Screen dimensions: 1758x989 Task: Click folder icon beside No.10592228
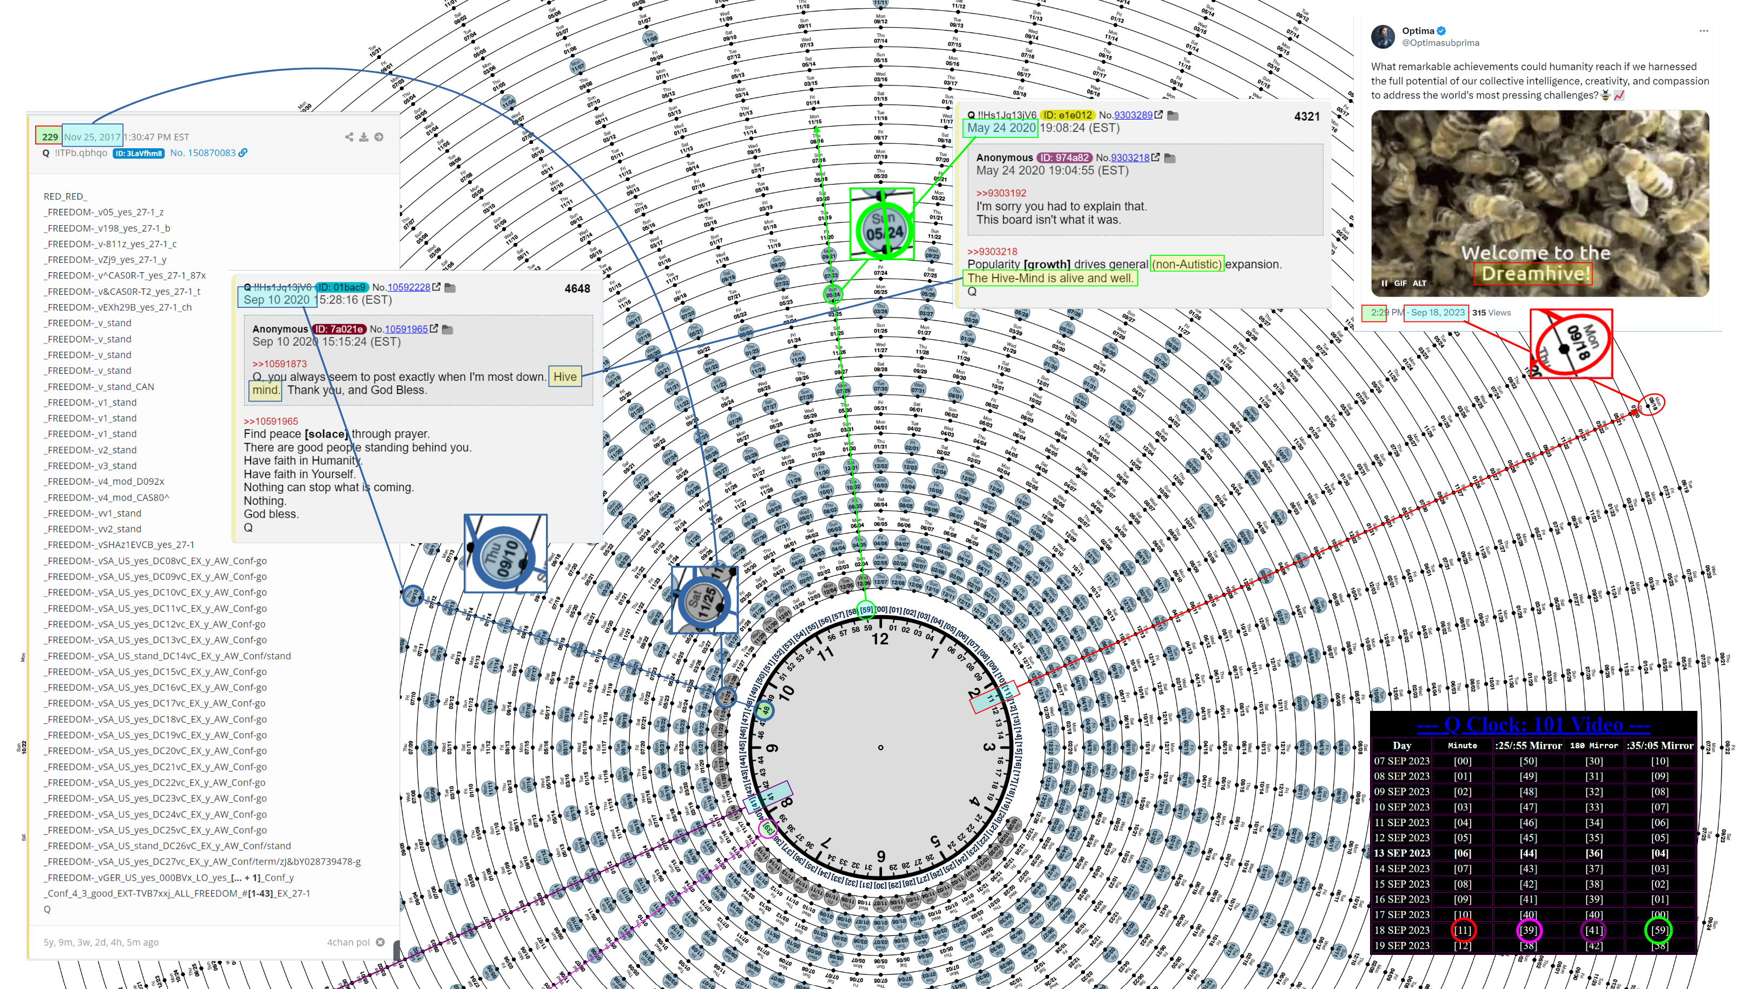point(450,288)
